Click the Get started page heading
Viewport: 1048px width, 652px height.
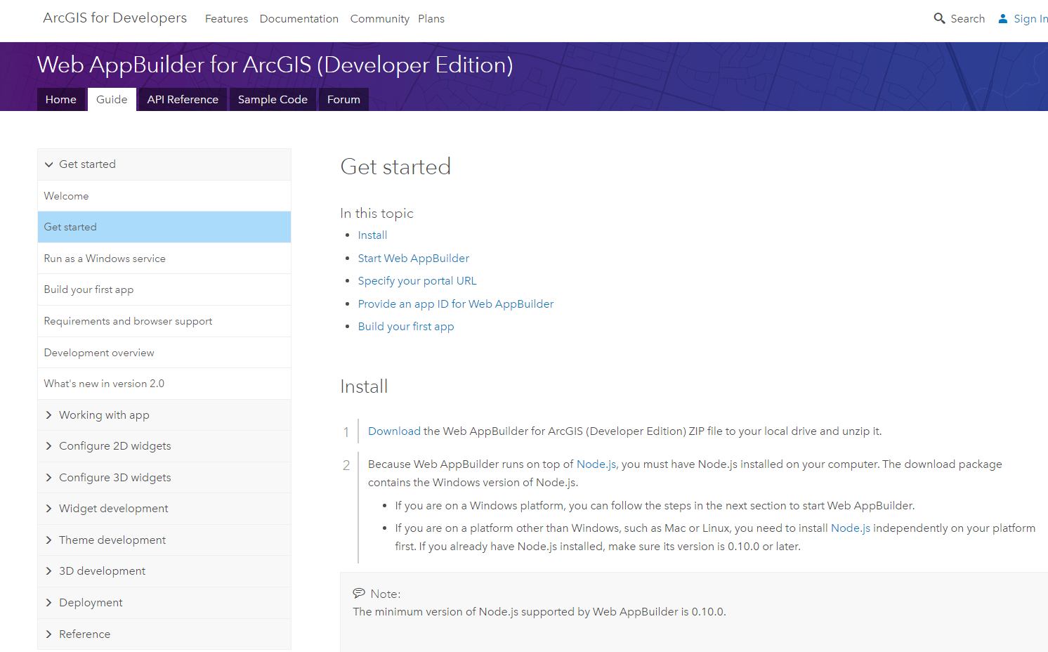pos(395,167)
